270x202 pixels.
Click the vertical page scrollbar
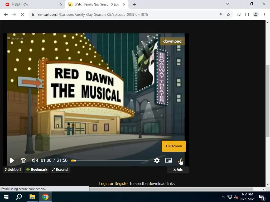click(268, 101)
